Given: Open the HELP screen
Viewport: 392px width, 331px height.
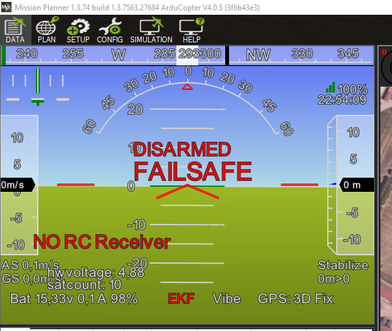Looking at the screenshot, I should pyautogui.click(x=191, y=30).
